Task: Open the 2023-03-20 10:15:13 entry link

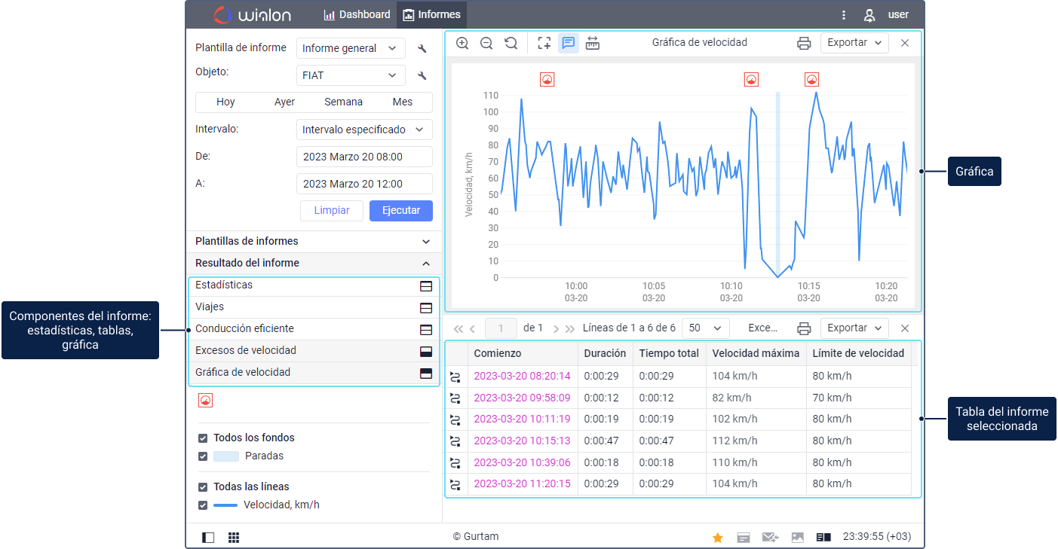Action: 522,441
